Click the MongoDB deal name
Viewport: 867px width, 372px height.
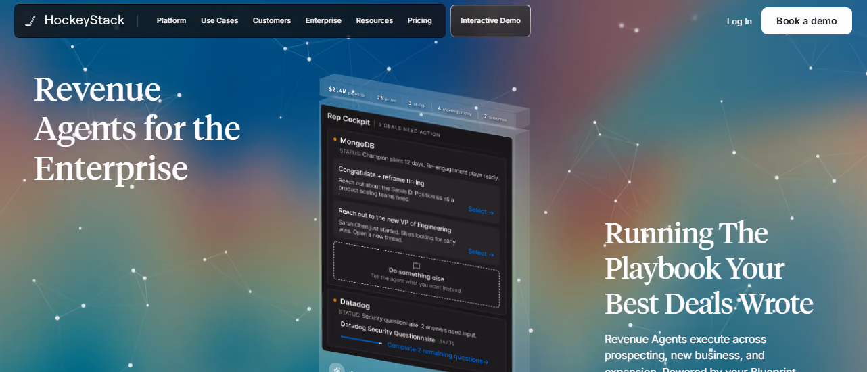tap(357, 143)
